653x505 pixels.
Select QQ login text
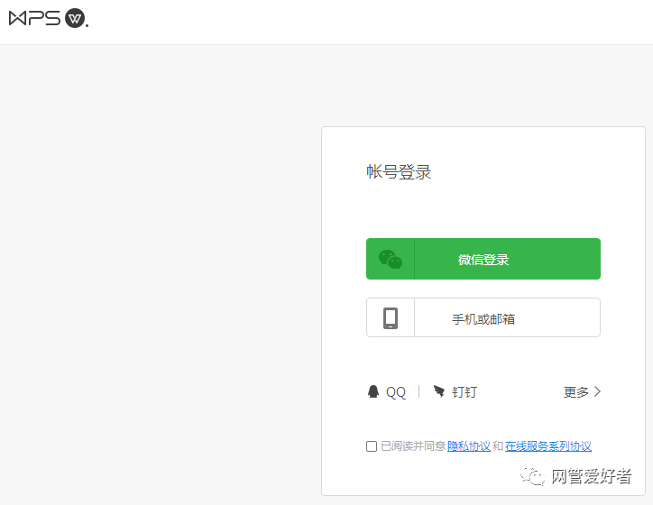[x=396, y=392]
